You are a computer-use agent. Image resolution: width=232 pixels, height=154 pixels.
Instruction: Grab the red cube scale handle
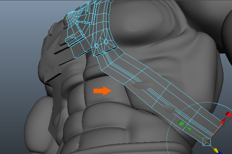click(229, 114)
